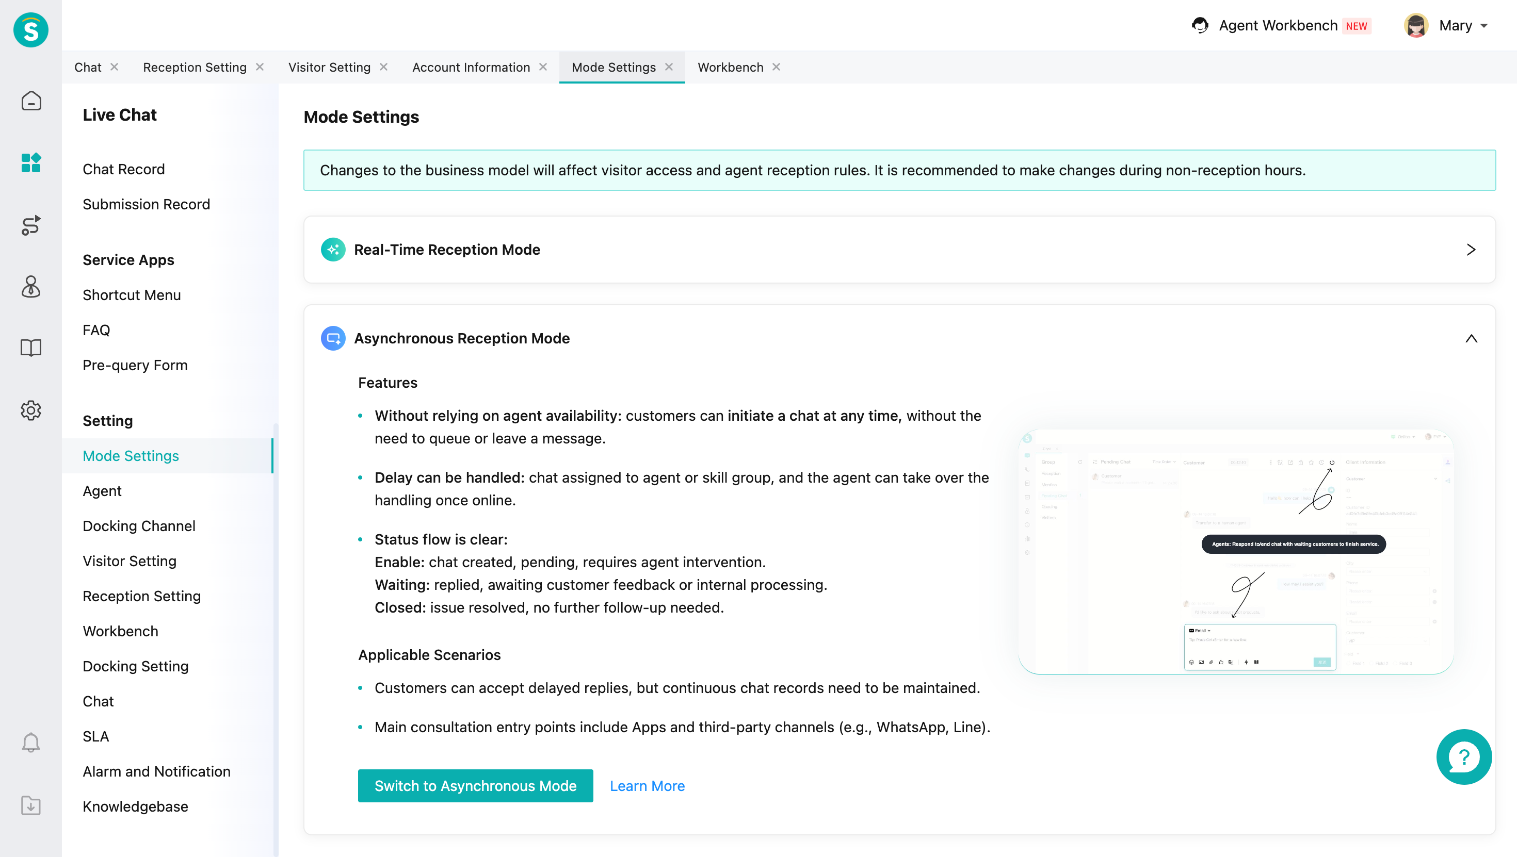Open the book knowledge icon in sidebar
This screenshot has width=1517, height=857.
30,348
